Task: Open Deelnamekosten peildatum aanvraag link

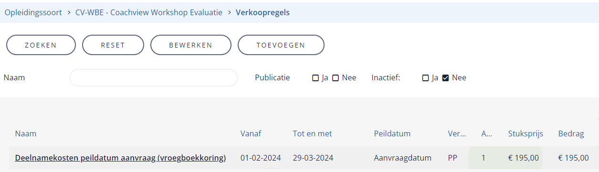Action: pos(120,158)
